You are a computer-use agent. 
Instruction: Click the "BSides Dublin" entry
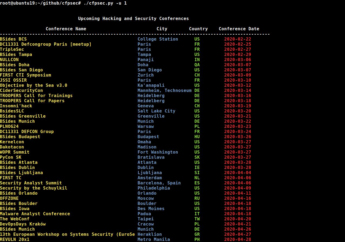(17, 167)
